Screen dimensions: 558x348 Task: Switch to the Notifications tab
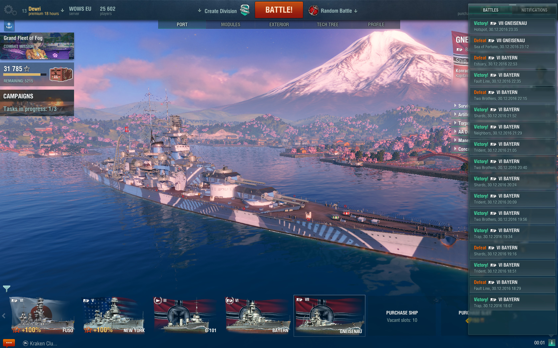pyautogui.click(x=534, y=10)
